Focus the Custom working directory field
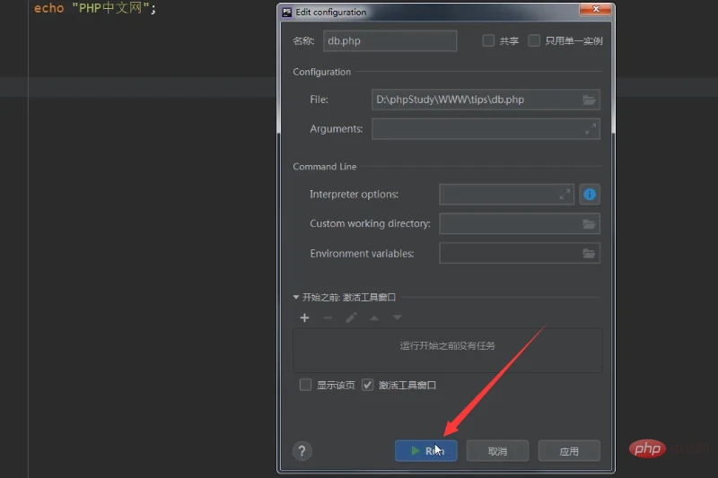 pyautogui.click(x=520, y=224)
